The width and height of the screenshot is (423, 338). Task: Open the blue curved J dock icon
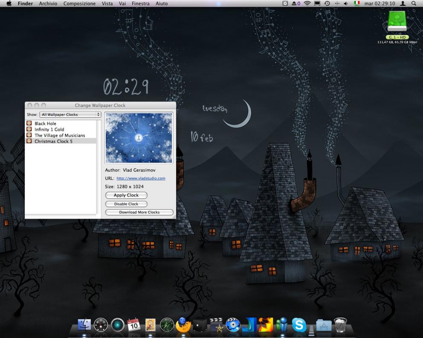[x=249, y=325]
